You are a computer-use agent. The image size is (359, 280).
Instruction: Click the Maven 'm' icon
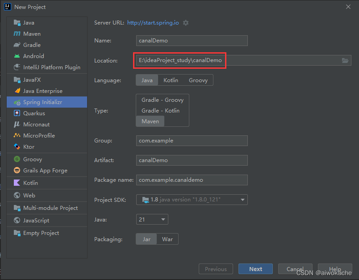[x=17, y=33]
